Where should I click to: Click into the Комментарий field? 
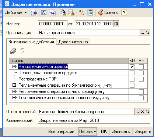[x=94, y=120]
